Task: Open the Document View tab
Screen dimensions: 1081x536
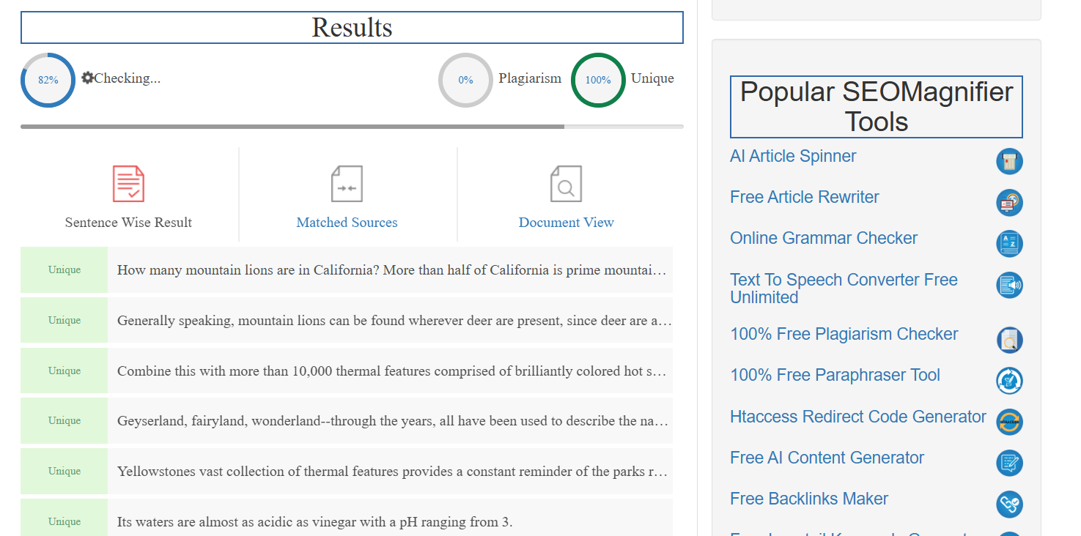Action: [566, 223]
